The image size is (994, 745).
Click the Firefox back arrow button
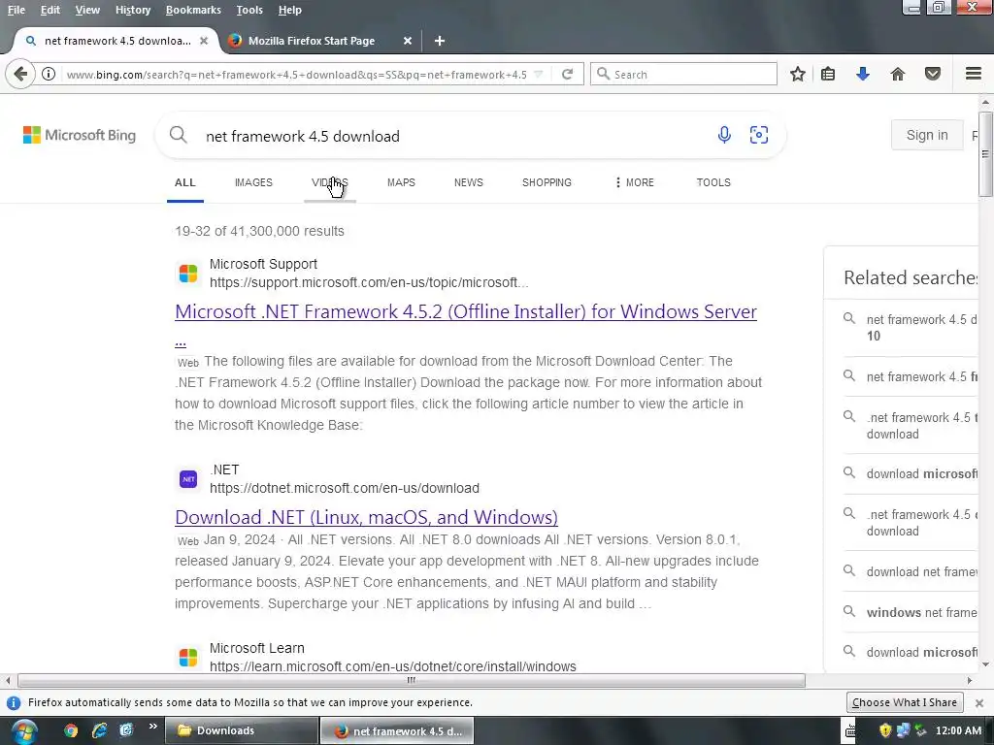(x=20, y=74)
